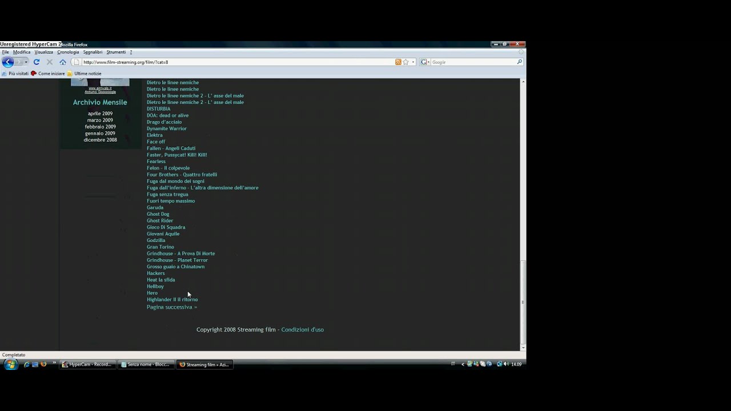
Task: Expand the address bar URL history dropdown
Action: pos(413,62)
